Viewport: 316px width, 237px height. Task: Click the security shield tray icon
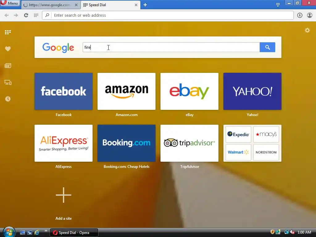[272, 232]
